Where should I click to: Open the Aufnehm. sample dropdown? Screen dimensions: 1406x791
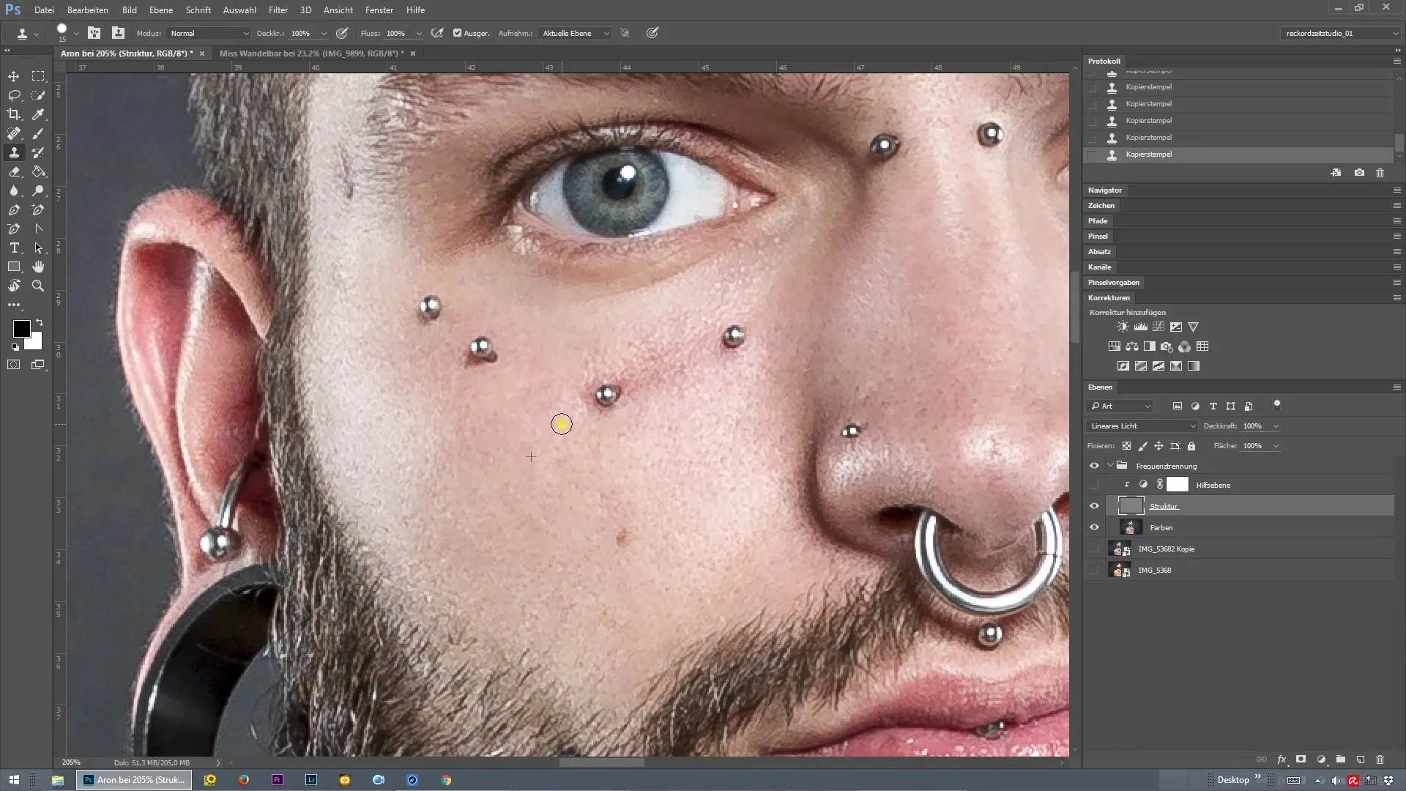[x=574, y=33]
